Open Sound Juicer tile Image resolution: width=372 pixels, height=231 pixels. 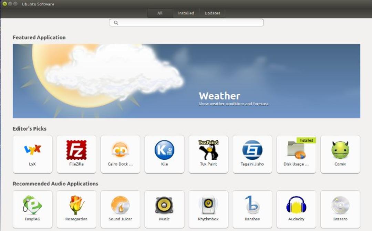[120, 209]
